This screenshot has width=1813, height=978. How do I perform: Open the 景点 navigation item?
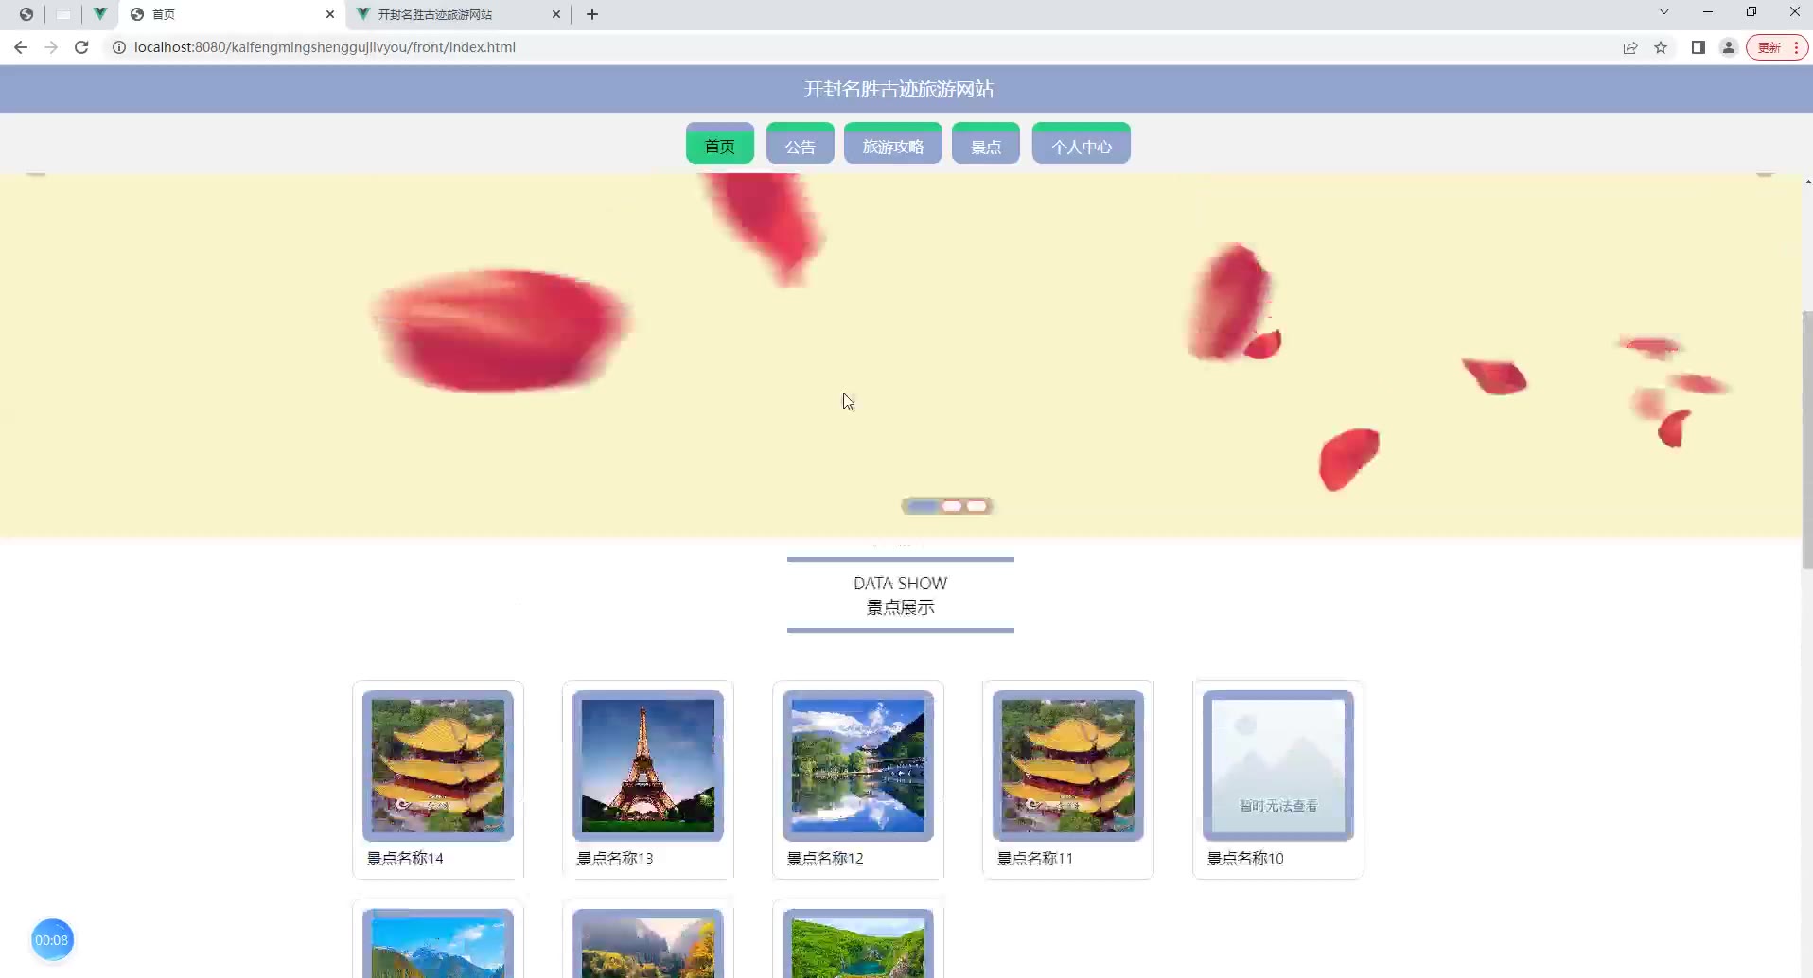[x=986, y=144]
